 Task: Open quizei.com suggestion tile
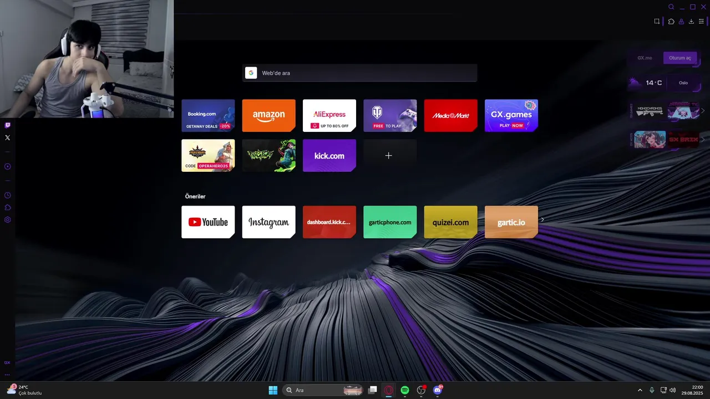tap(450, 222)
